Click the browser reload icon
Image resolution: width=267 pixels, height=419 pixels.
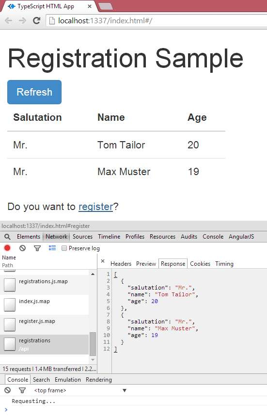click(36, 20)
